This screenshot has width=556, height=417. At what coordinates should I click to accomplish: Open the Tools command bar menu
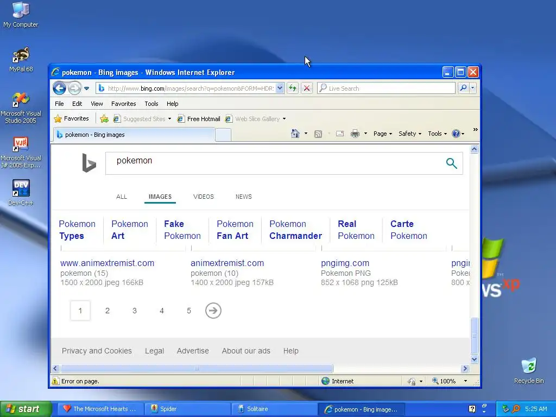pos(437,134)
